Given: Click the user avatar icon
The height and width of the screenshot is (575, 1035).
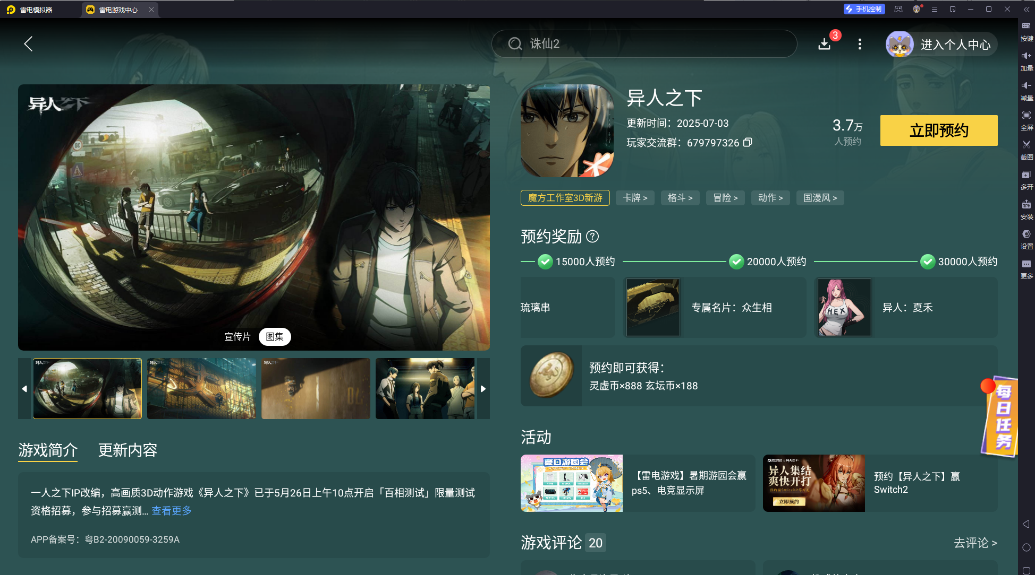Looking at the screenshot, I should (899, 44).
